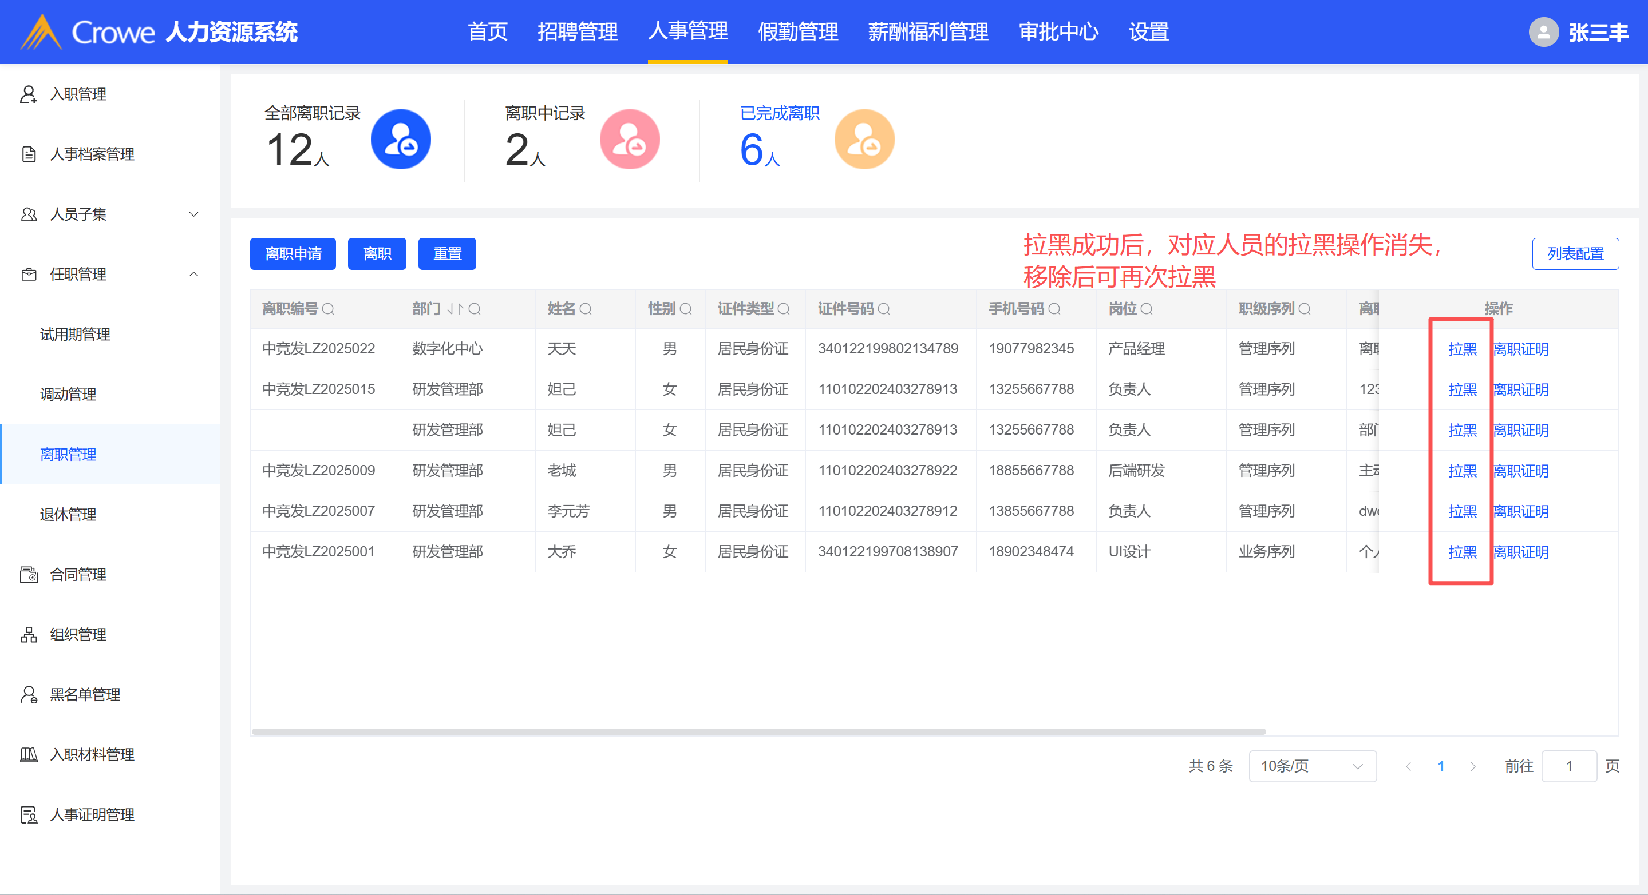
Task: Click search icon beside 姓名 header
Action: tap(586, 309)
